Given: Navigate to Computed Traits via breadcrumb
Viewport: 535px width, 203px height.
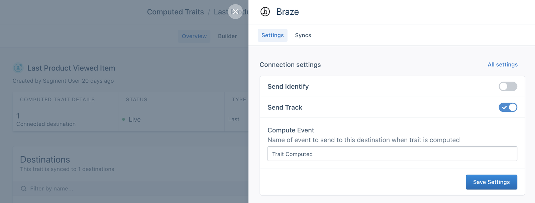Looking at the screenshot, I should [175, 12].
